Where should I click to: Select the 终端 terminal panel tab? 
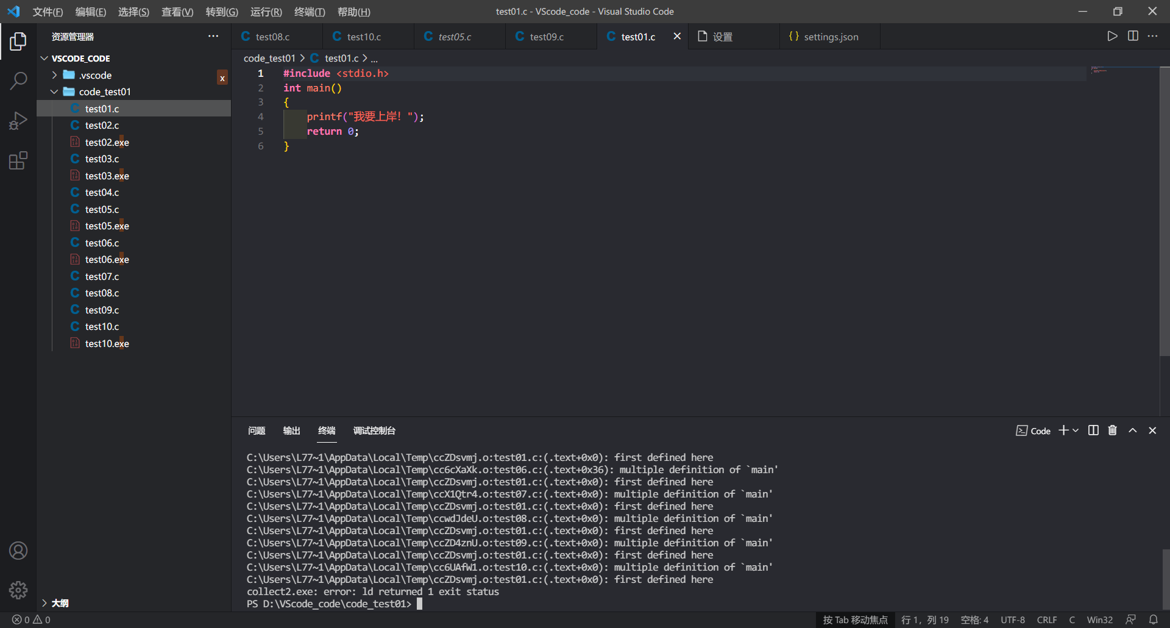click(327, 430)
